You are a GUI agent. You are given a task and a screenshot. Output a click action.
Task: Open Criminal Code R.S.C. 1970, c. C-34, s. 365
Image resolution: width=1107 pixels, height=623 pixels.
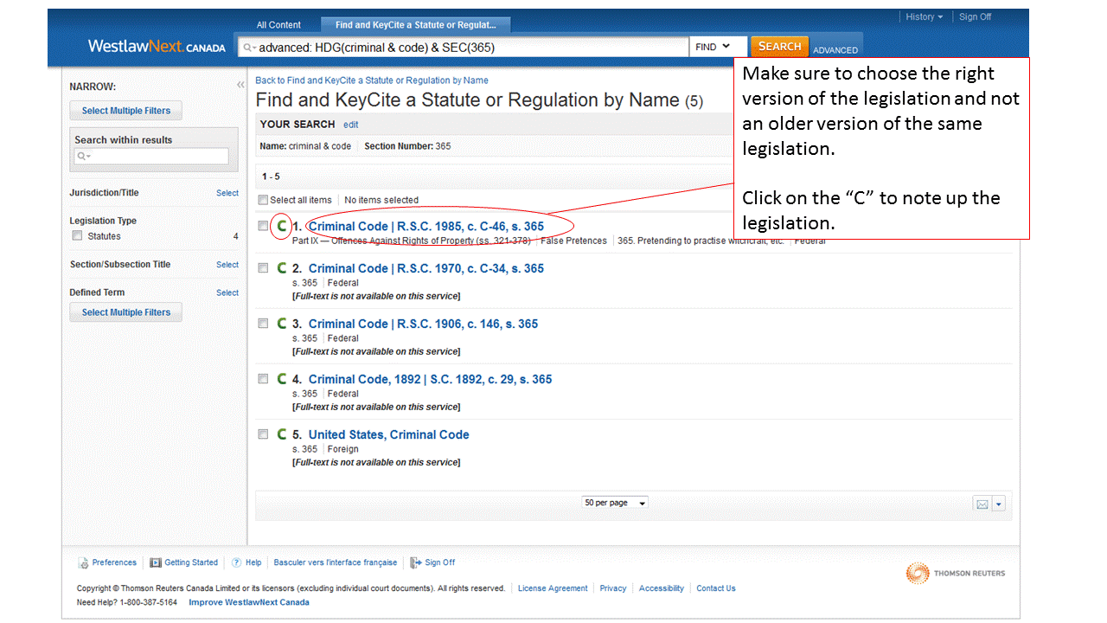426,268
